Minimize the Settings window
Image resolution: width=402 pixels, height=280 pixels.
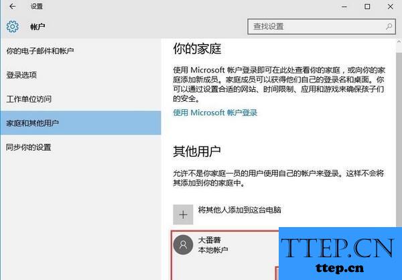[344, 7]
